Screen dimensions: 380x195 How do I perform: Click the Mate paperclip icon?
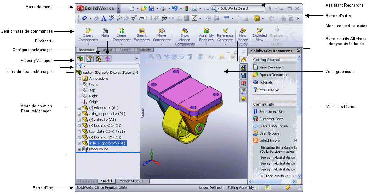[x=105, y=31]
